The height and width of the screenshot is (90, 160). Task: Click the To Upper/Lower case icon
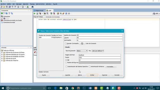[61, 13]
